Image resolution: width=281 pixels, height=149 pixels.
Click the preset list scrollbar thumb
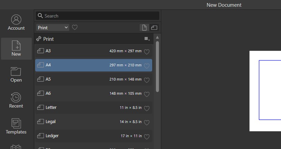pyautogui.click(x=157, y=66)
